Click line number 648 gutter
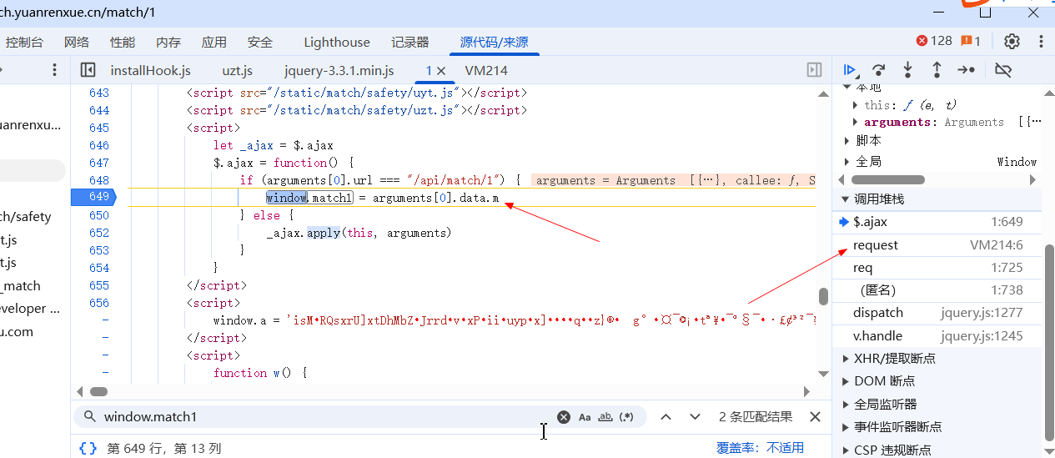The image size is (1055, 458). [98, 180]
